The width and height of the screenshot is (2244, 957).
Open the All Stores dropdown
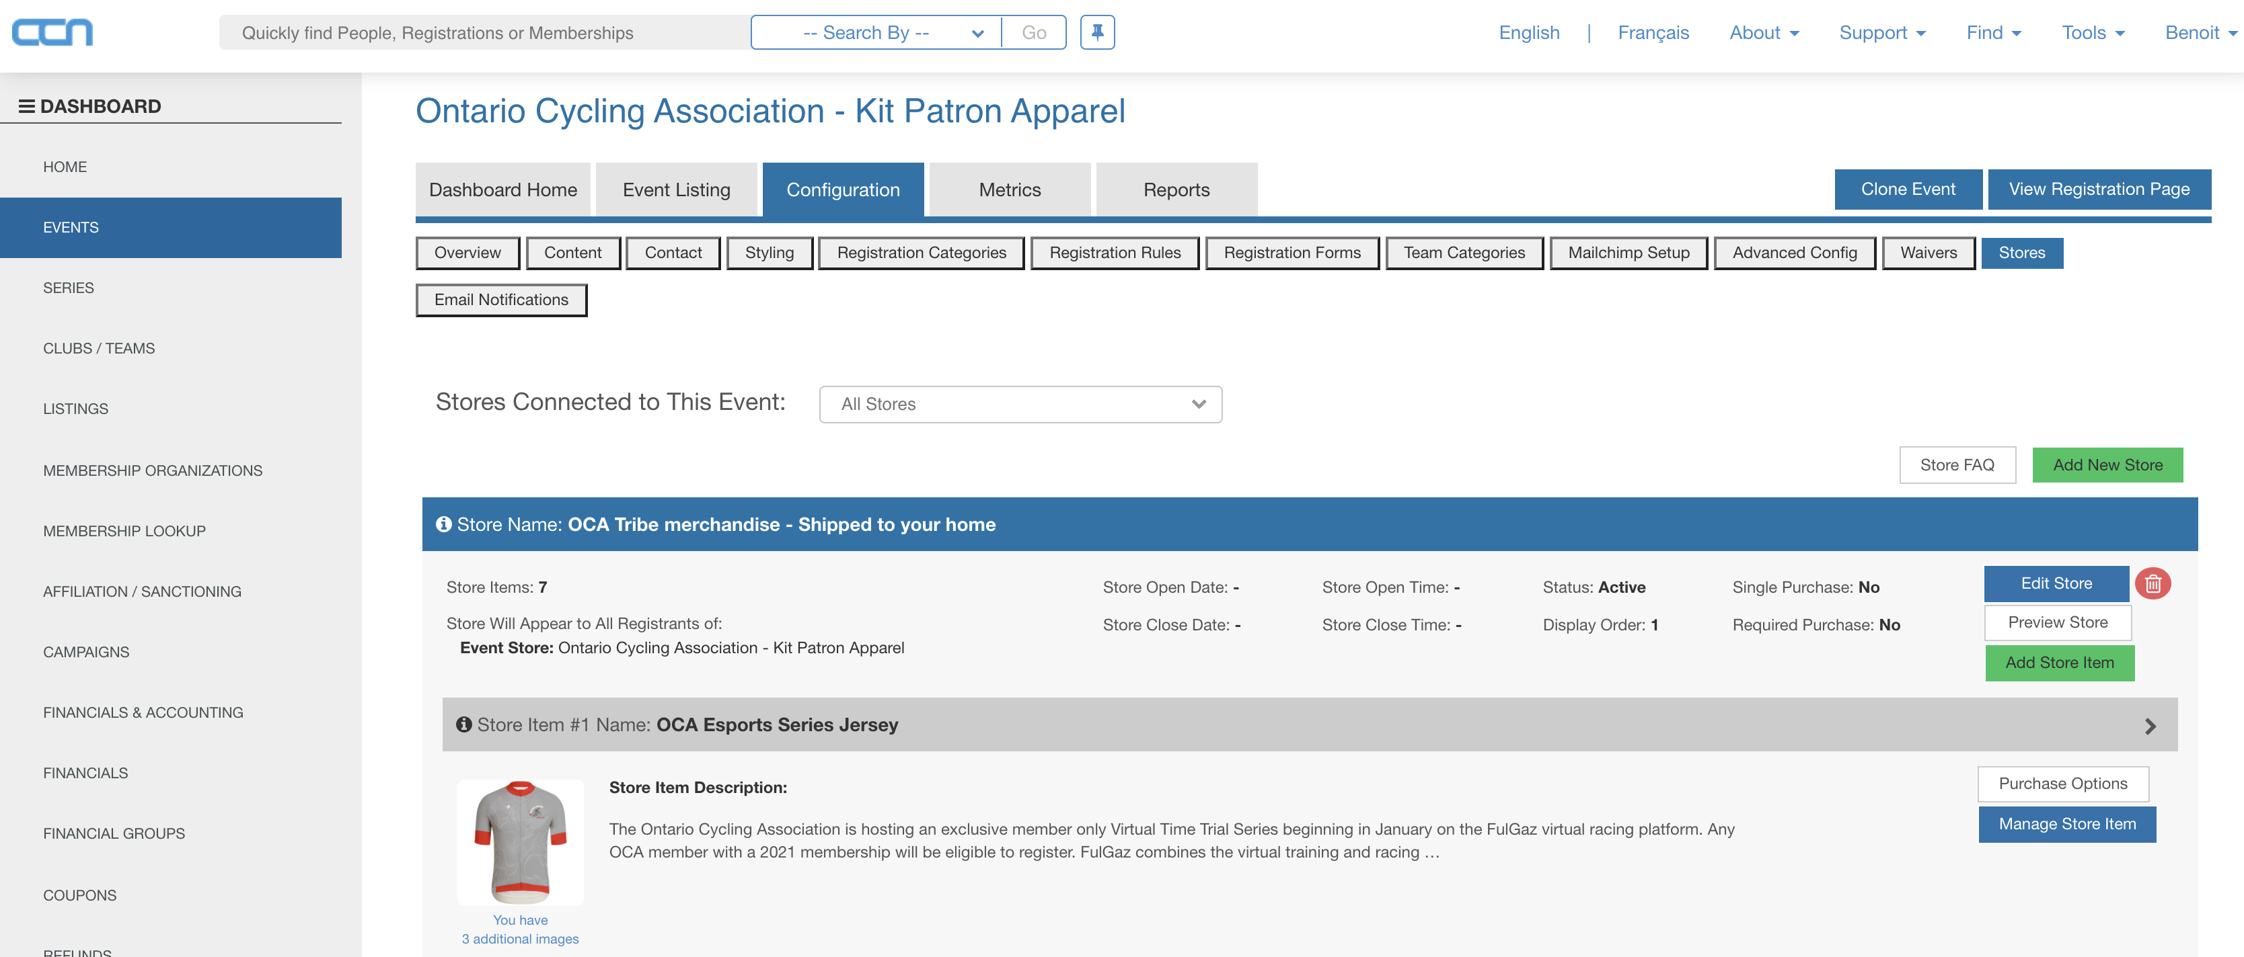point(1020,405)
